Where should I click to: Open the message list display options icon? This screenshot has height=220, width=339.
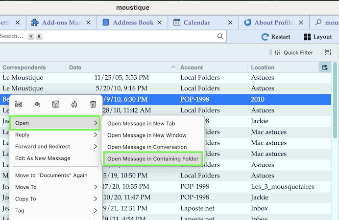coord(328,52)
